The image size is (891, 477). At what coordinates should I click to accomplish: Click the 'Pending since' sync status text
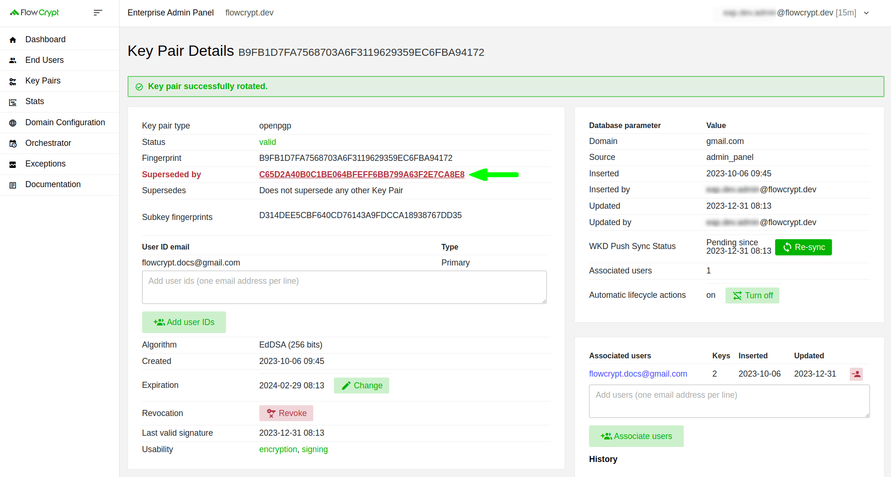point(732,242)
